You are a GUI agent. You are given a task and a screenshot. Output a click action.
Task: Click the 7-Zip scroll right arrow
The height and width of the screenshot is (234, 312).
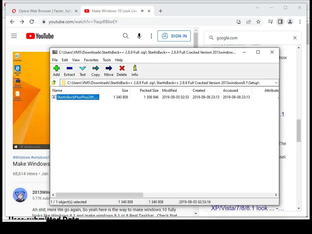pyautogui.click(x=276, y=195)
